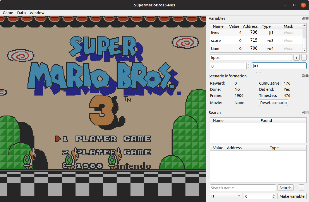309x202 pixels.
Task: Focus the variable name field containing hpos
Action: coord(251,58)
